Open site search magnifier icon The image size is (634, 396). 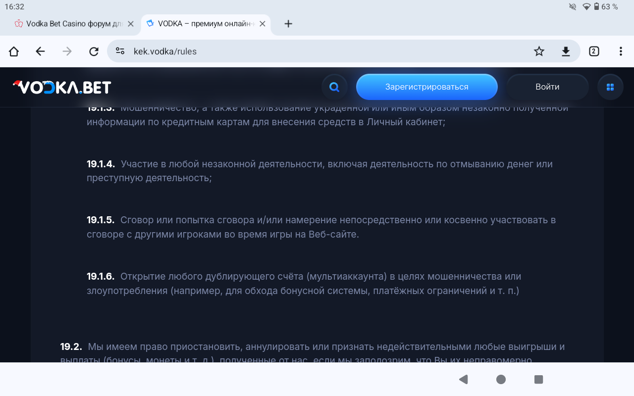tap(334, 87)
